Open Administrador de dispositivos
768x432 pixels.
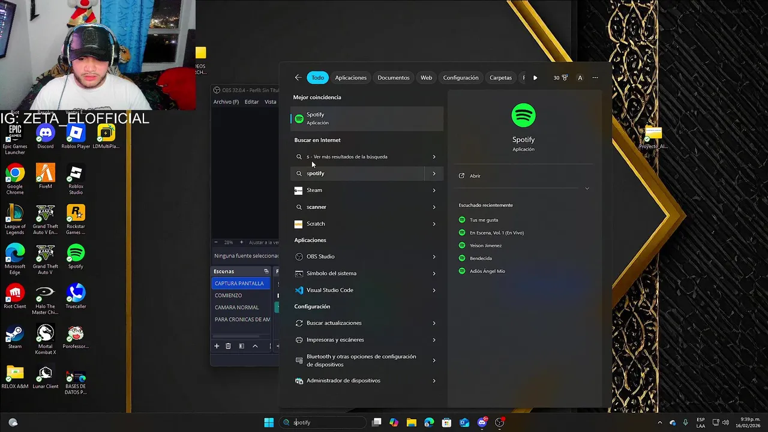(x=367, y=380)
